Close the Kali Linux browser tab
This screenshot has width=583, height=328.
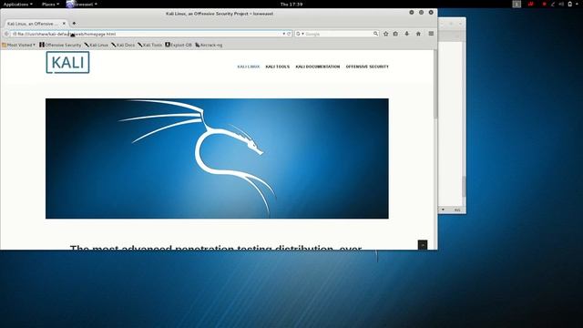tap(64, 24)
